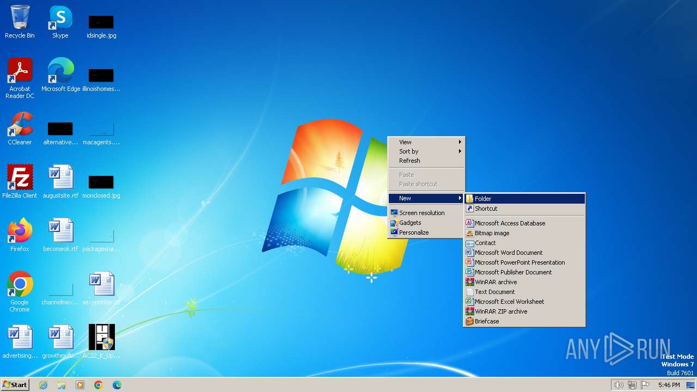Select the AC22_K_Up... installer icon
Screen dimensions: 697x392
[101, 342]
